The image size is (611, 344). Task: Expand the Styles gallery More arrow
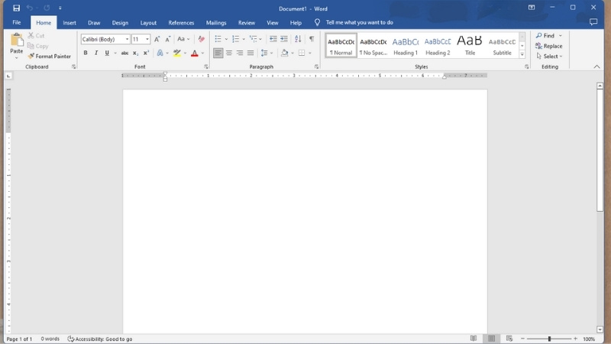[522, 55]
